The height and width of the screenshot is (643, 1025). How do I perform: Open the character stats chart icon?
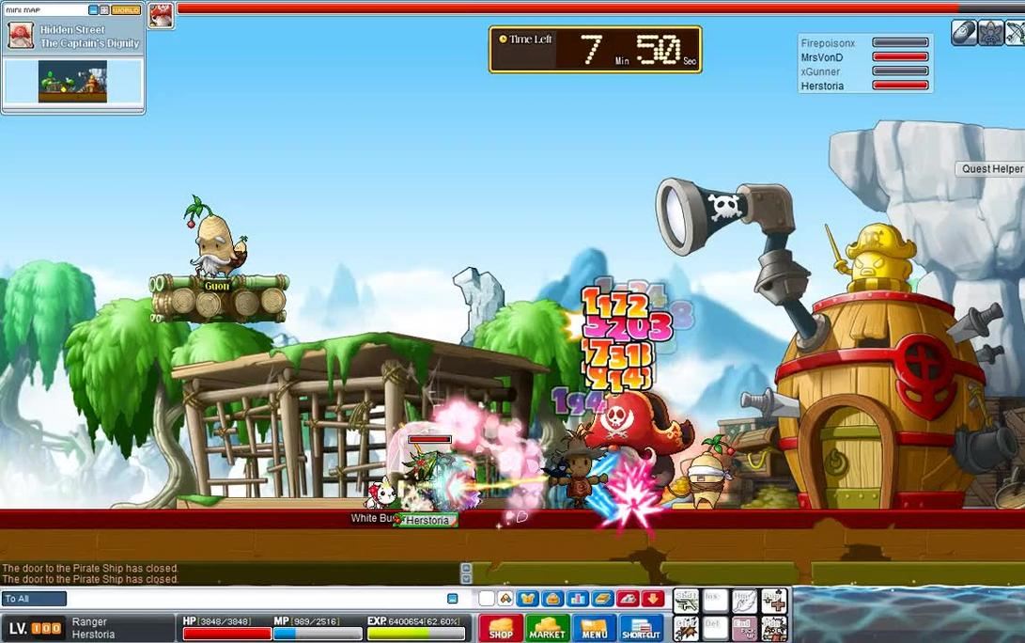pyautogui.click(x=577, y=599)
